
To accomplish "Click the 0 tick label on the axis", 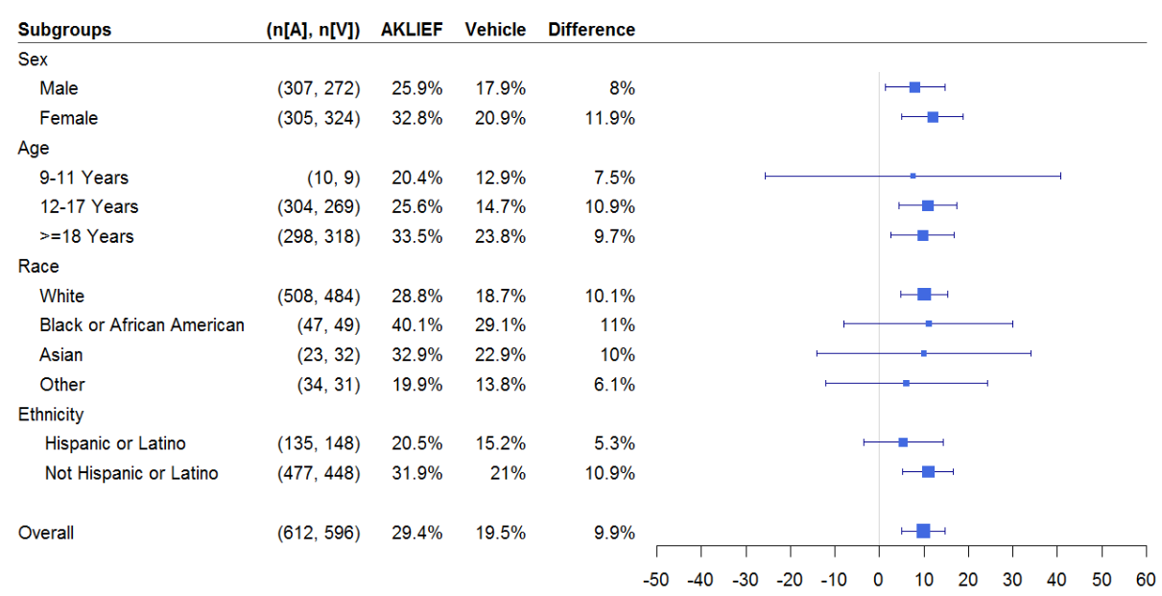I will pos(879,579).
